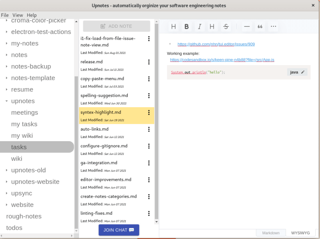Open options for i1-fix-load-from-file-issue note
The width and height of the screenshot is (320, 239).
pos(149,39)
